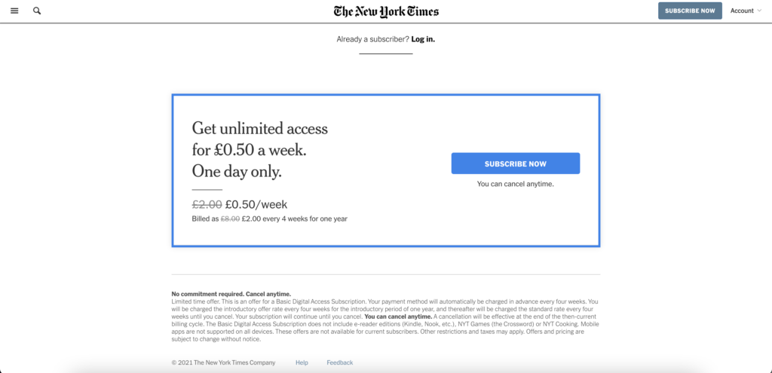Click the chevron next to Account
Viewport: 772px width, 373px height.
758,11
